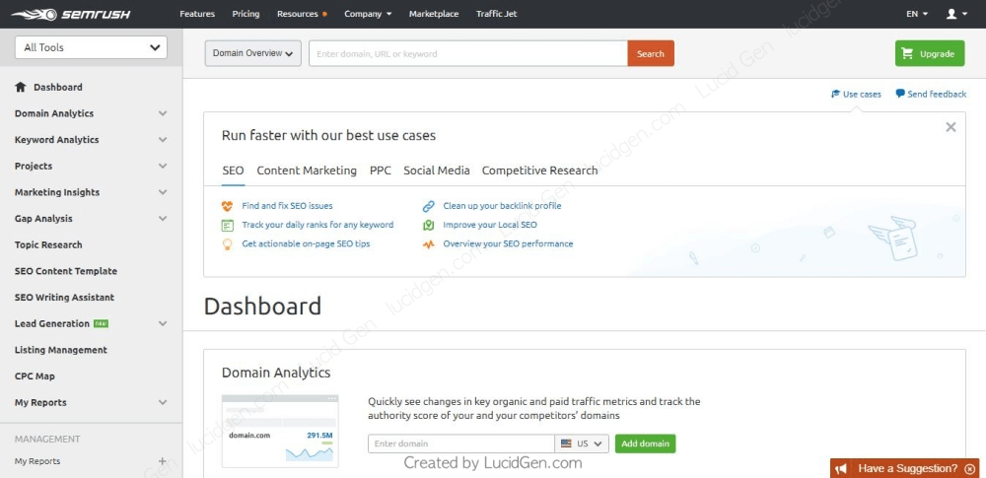The height and width of the screenshot is (478, 986).
Task: Click the chain link icon beside backlink profile
Action: 428,206
